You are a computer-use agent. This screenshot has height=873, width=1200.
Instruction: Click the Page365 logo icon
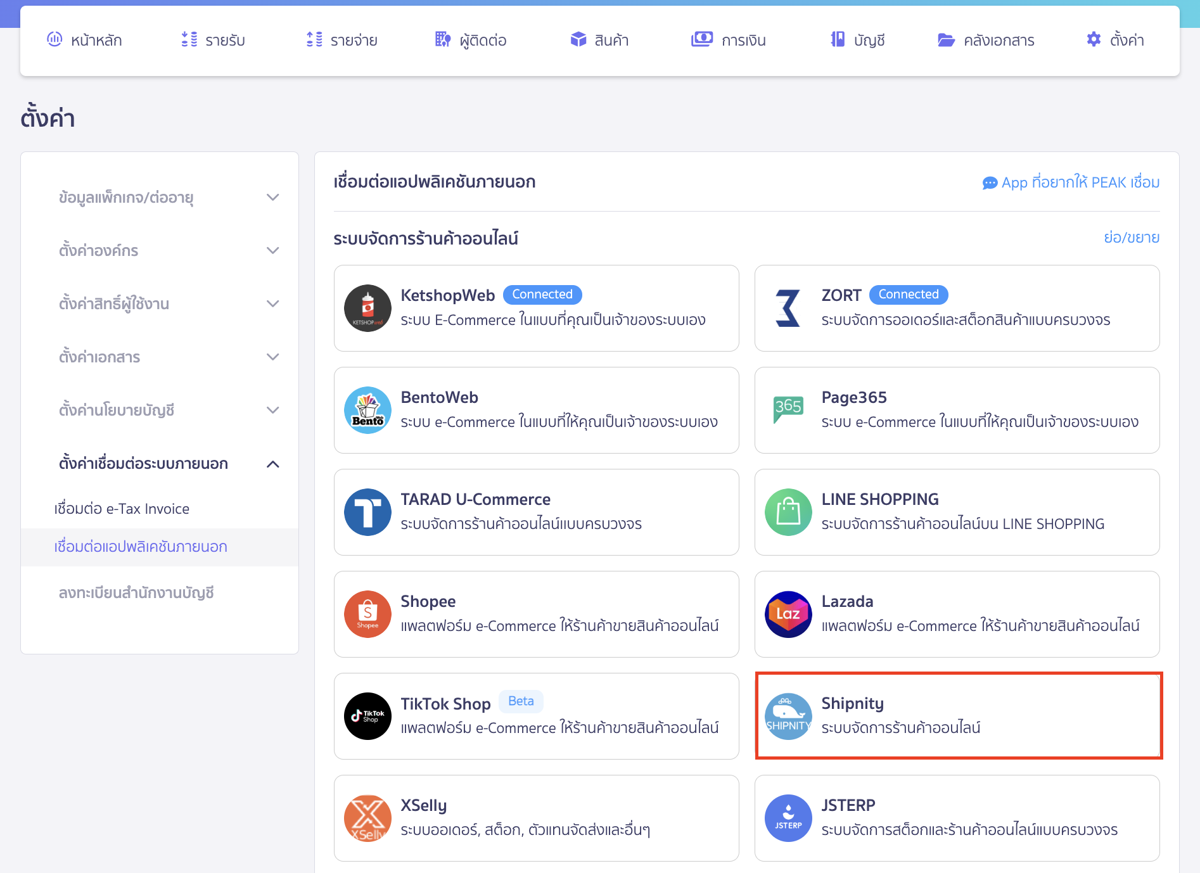coord(788,410)
